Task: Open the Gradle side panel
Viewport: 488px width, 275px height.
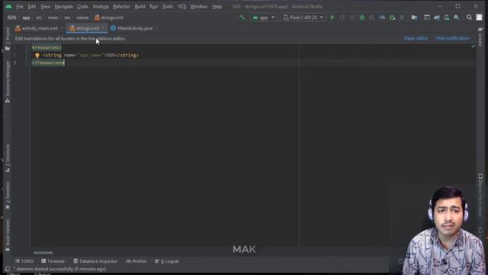Action: coord(480,37)
